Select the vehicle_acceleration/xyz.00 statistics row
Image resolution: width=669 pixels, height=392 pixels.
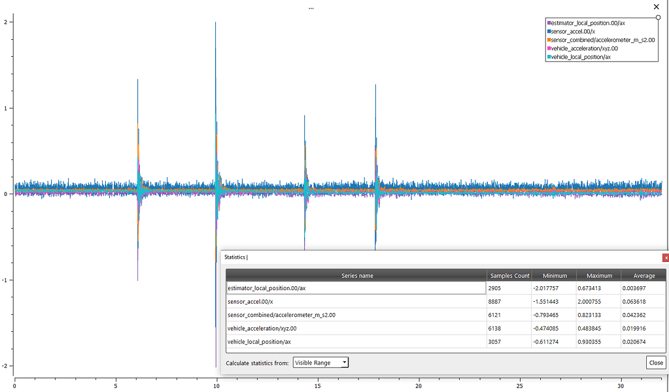coord(327,328)
